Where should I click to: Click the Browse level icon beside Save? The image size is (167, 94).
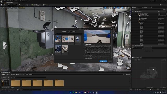(x=4, y=5)
